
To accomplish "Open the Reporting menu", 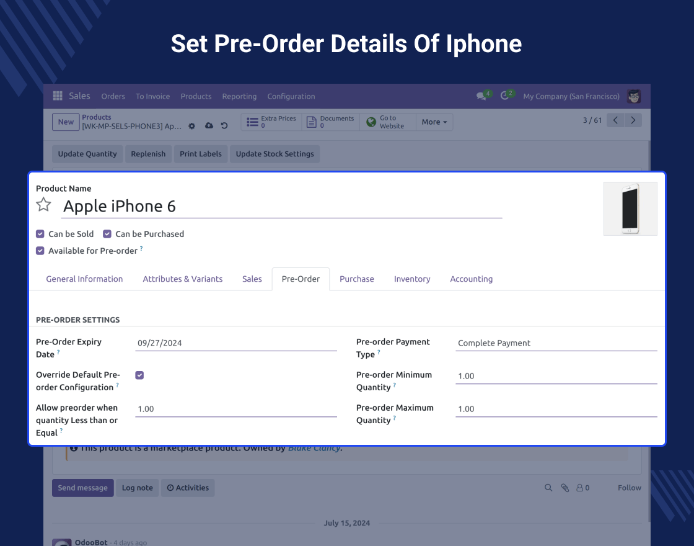I will coord(239,96).
